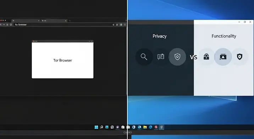This screenshot has height=139, width=254.
Task: Click the Functionality heading
Action: click(224, 36)
